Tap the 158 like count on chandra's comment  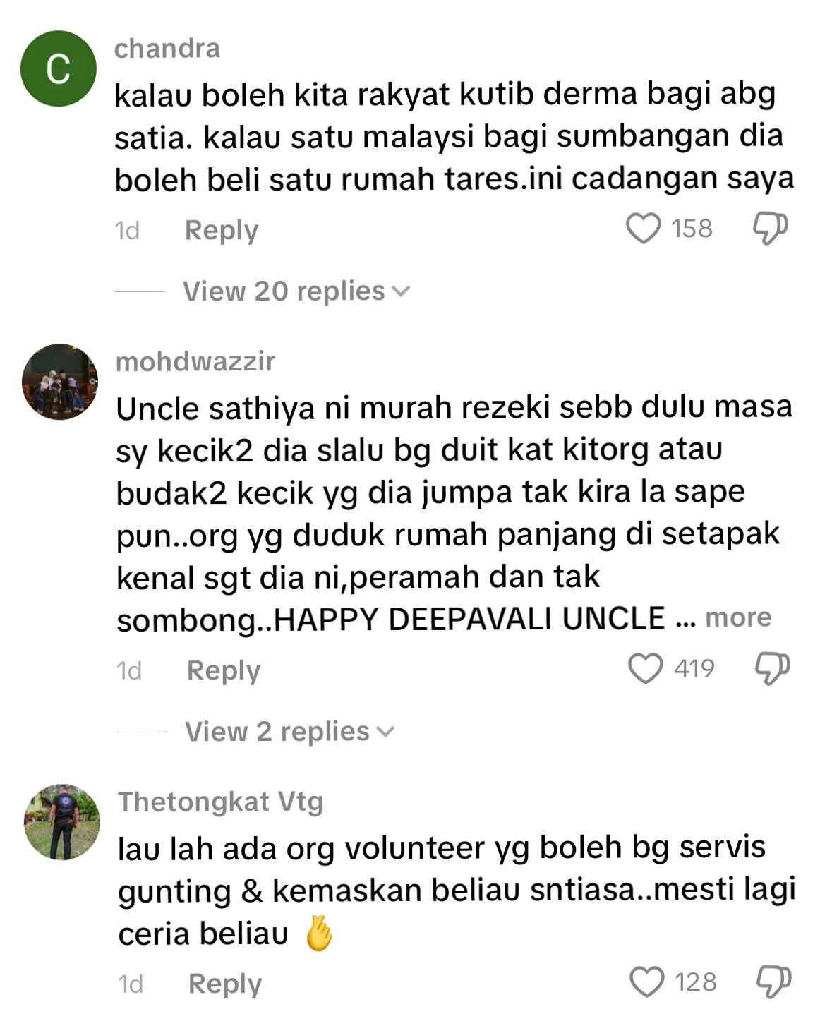click(x=692, y=229)
